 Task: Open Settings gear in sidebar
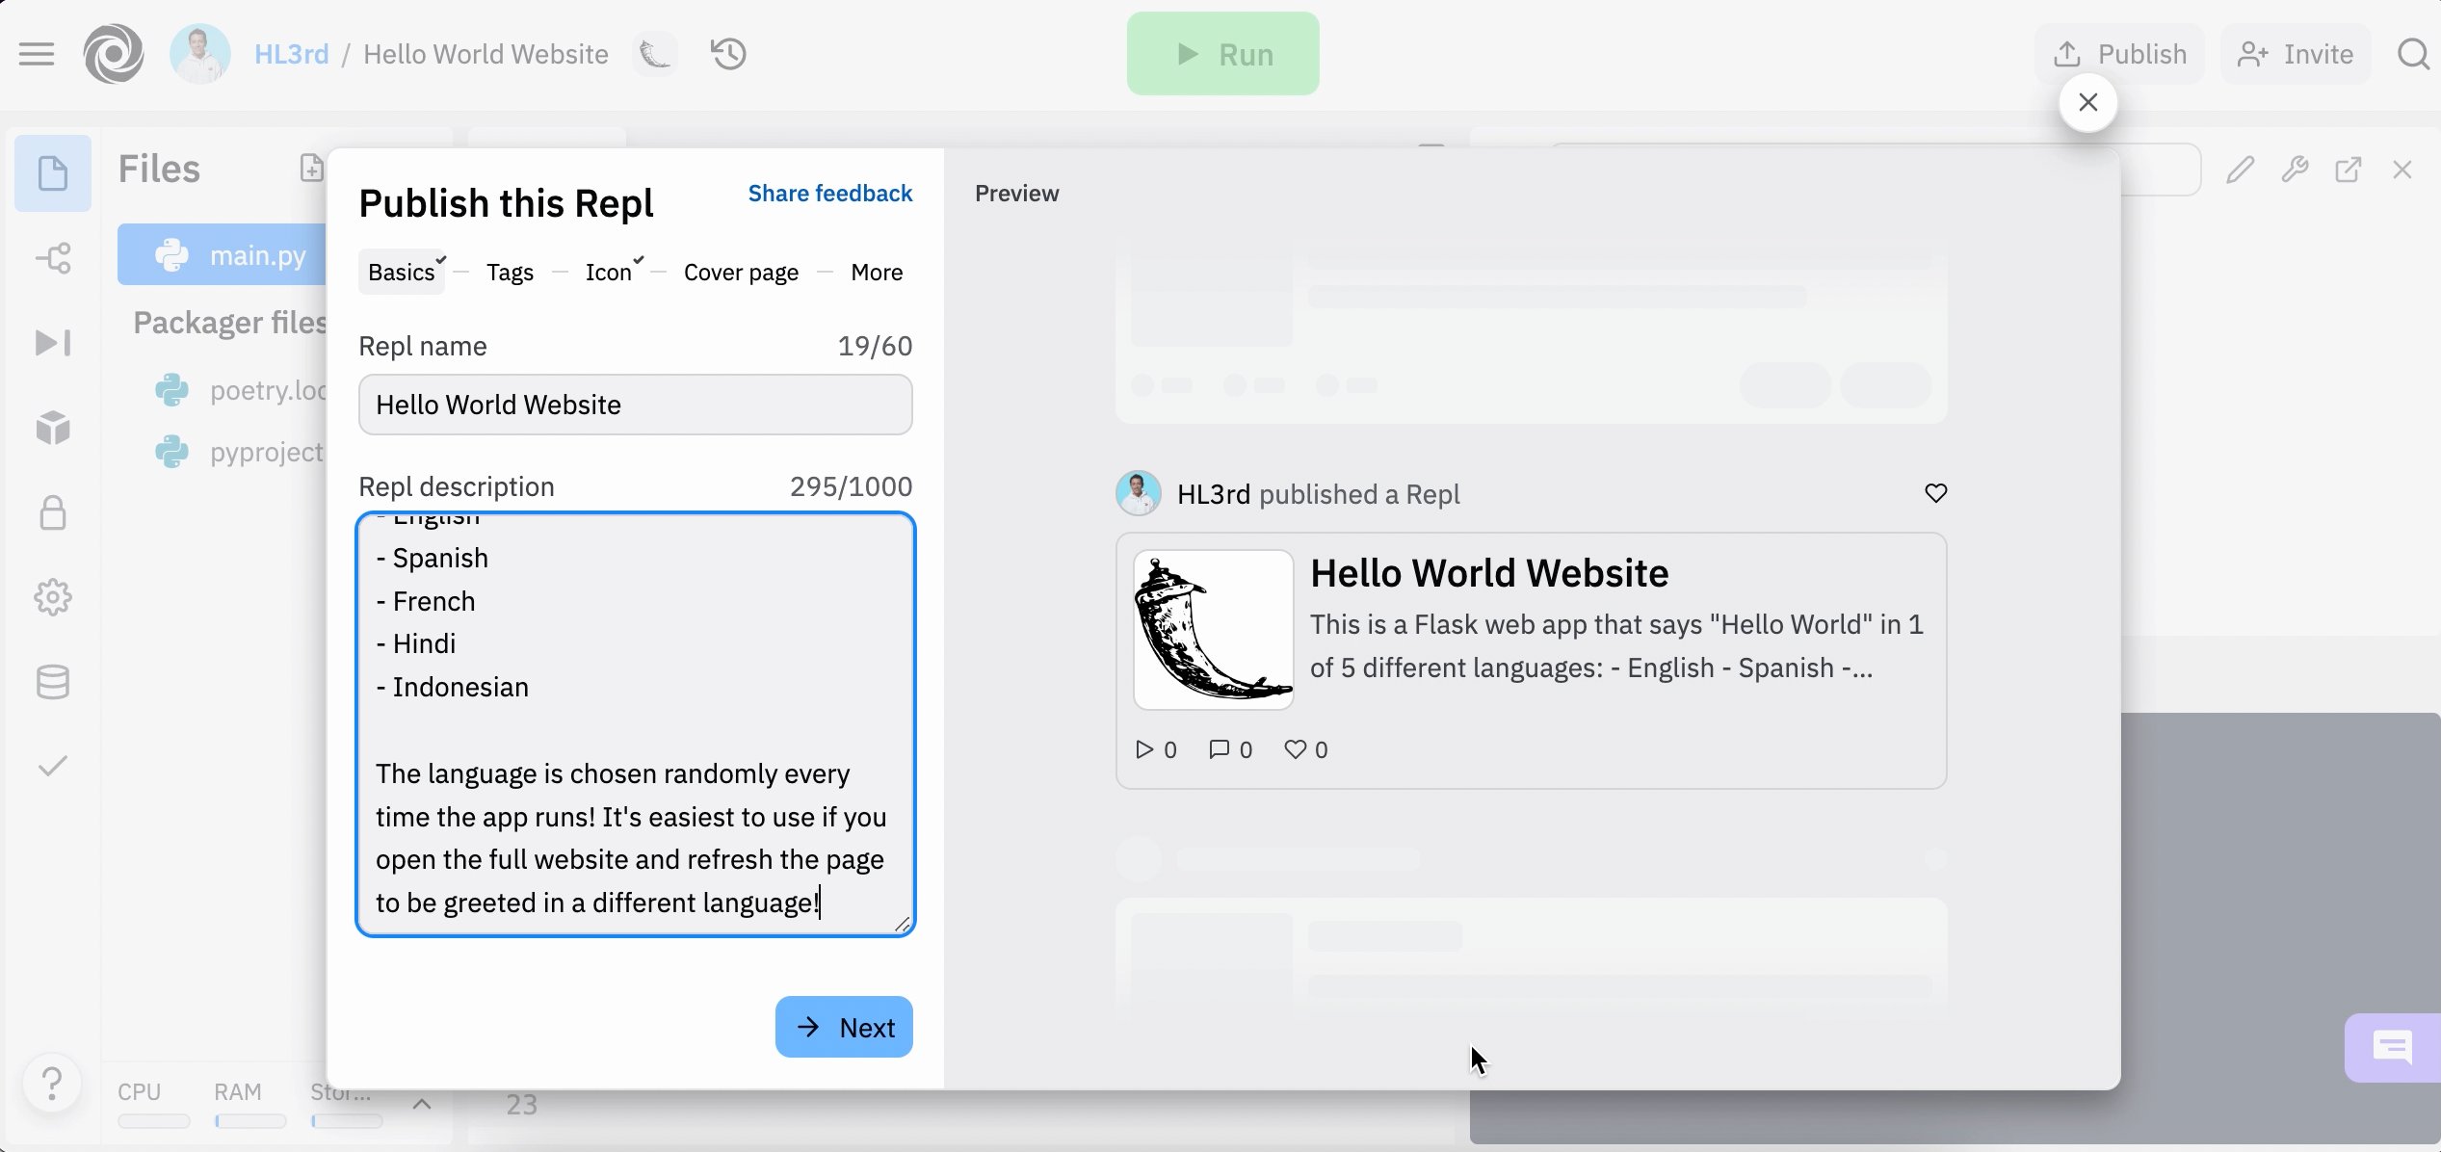point(53,597)
